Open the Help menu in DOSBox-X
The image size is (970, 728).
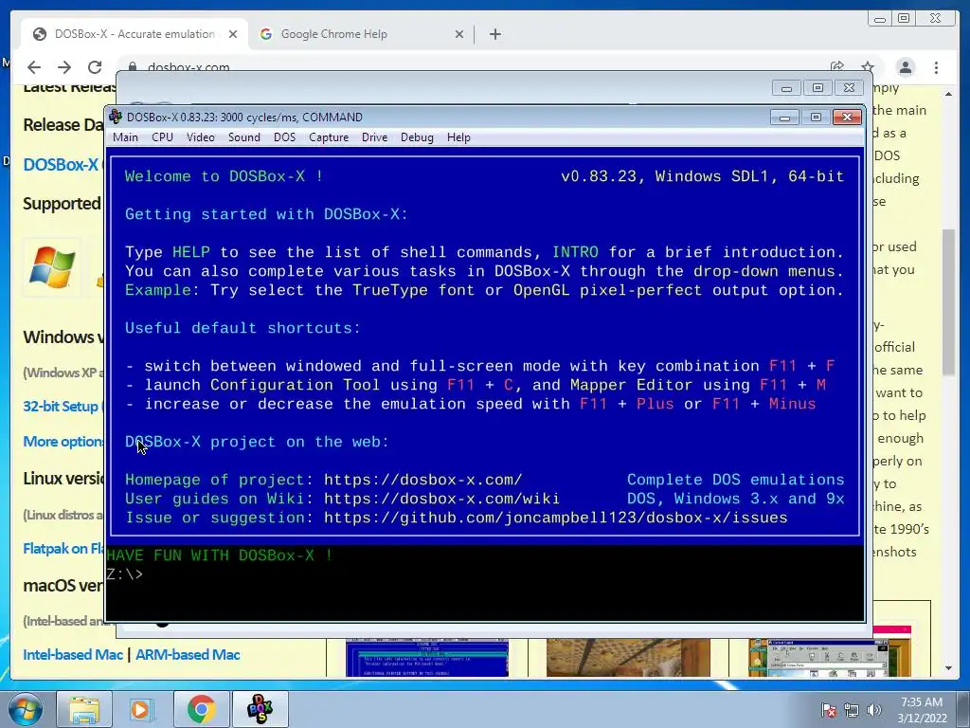click(458, 137)
